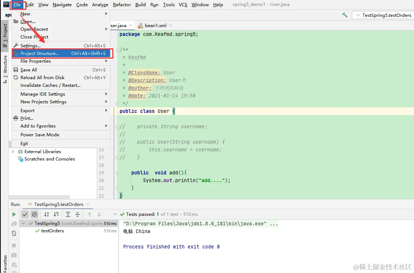The width and height of the screenshot is (414, 273).
Task: Click the camera Dump Threads icon
Action: [14, 255]
